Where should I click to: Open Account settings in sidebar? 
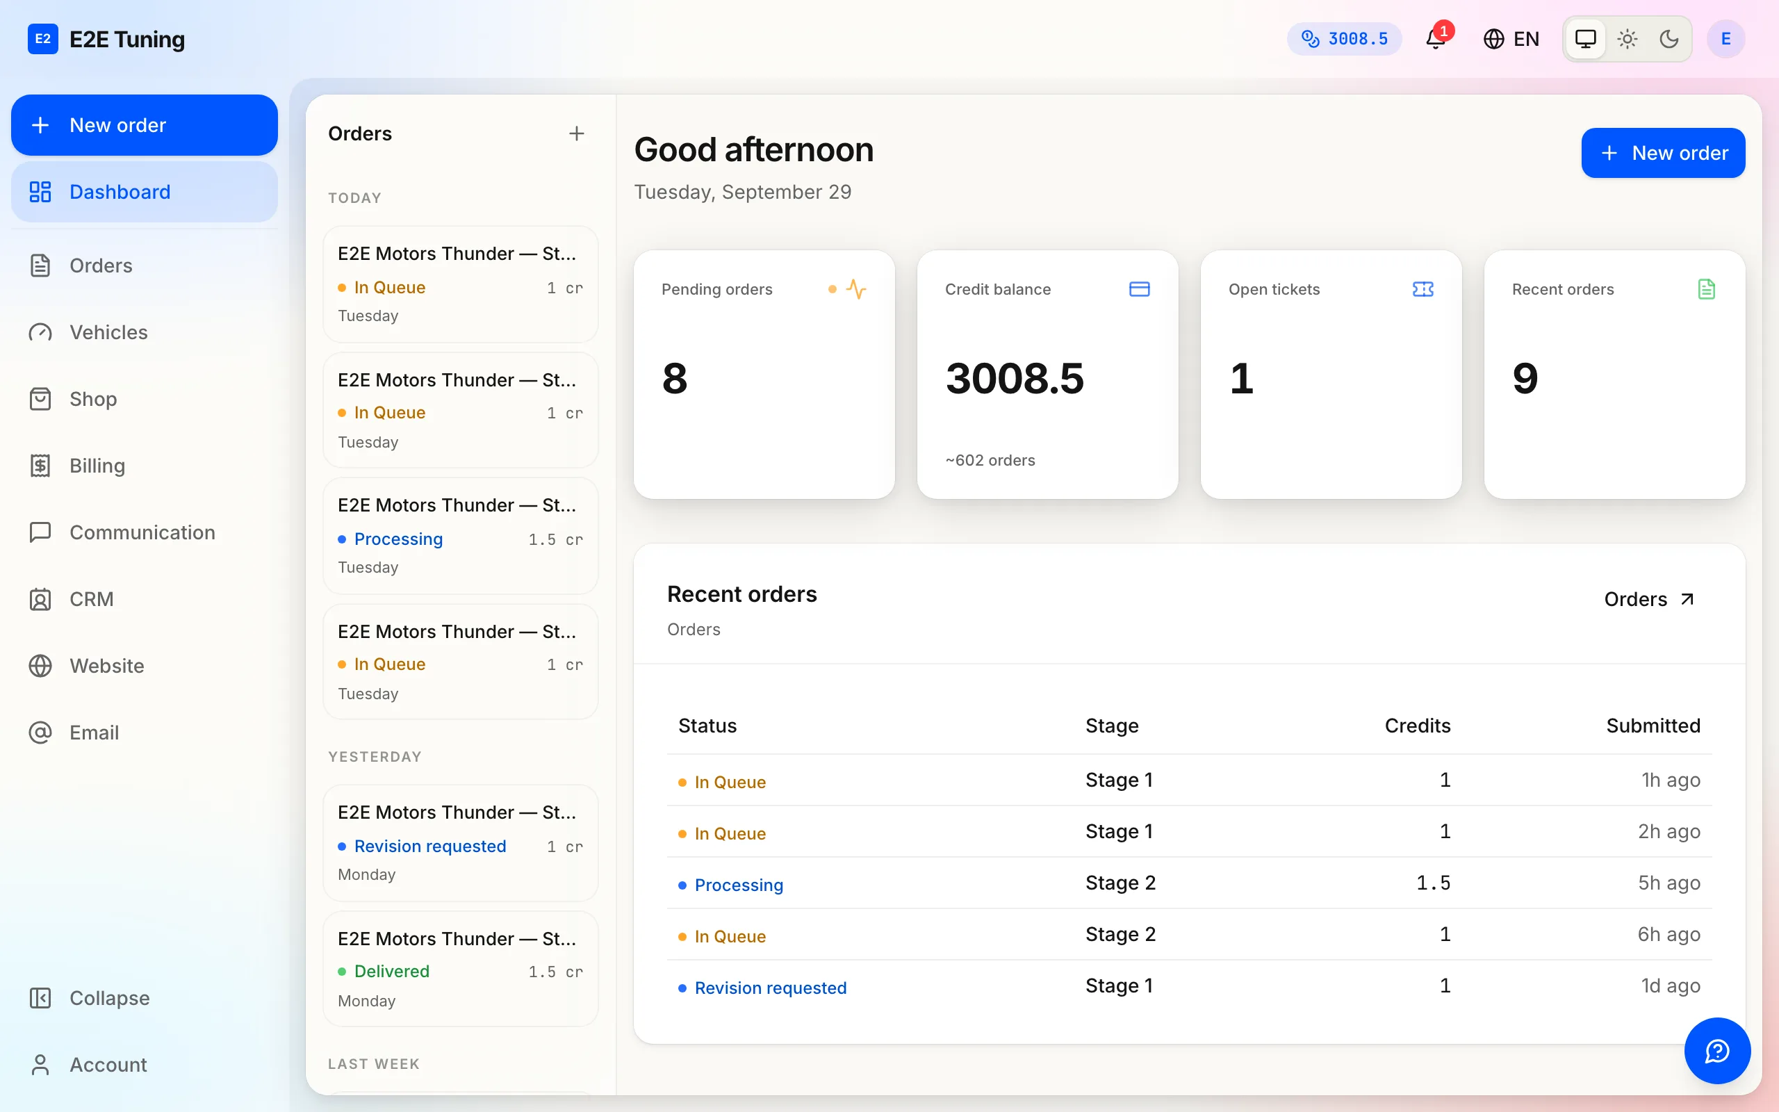144,1065
